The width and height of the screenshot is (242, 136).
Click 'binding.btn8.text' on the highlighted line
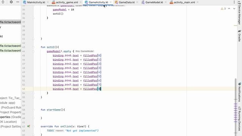(x=65, y=89)
